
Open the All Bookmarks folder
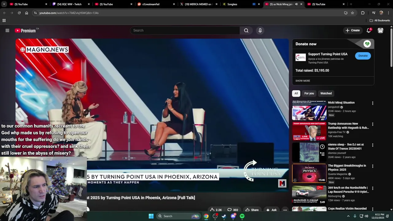(380, 21)
